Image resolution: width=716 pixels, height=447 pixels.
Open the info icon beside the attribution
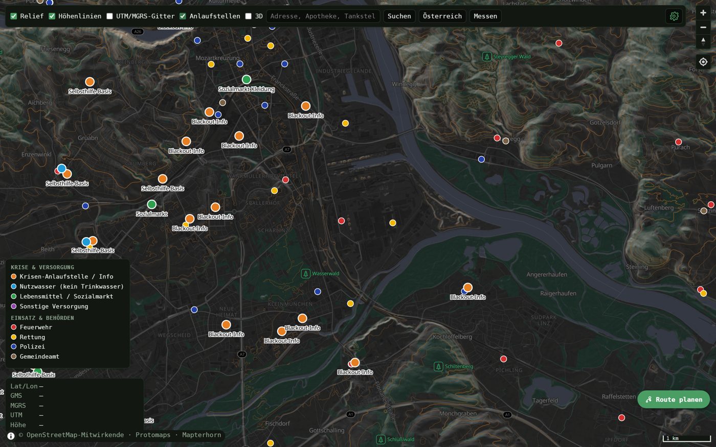(11, 436)
